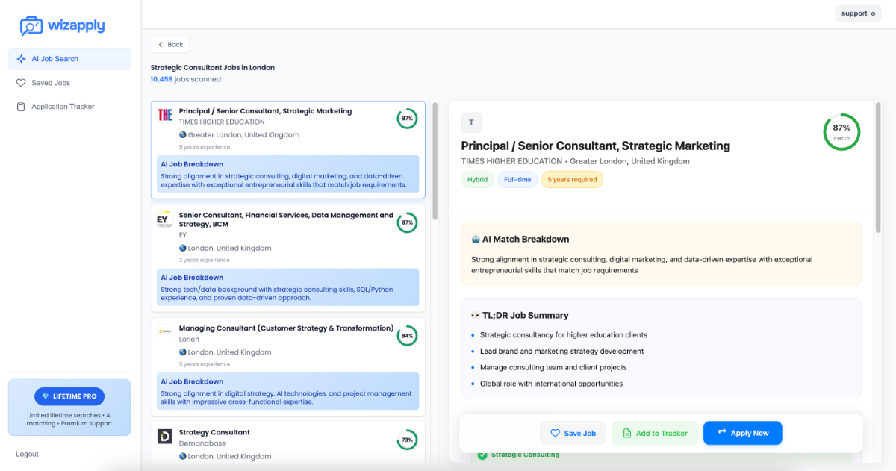Image resolution: width=896 pixels, height=471 pixels.
Task: Log out of the account
Action: [27, 454]
